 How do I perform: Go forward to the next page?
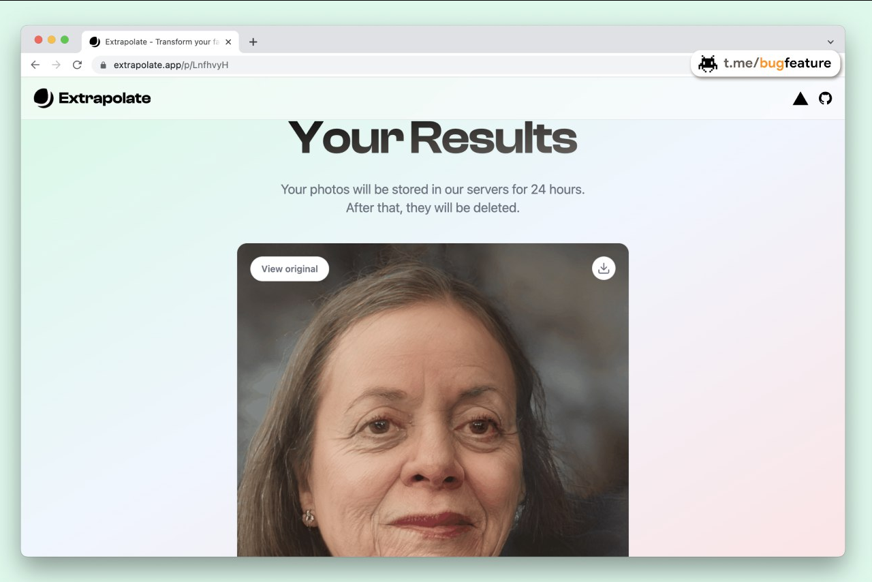point(56,65)
